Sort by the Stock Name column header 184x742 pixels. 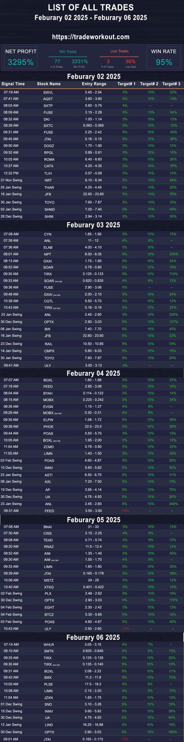click(x=49, y=84)
